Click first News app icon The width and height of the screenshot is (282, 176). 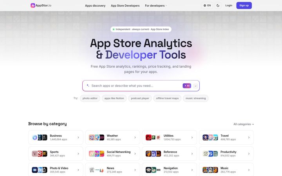pos(92,170)
